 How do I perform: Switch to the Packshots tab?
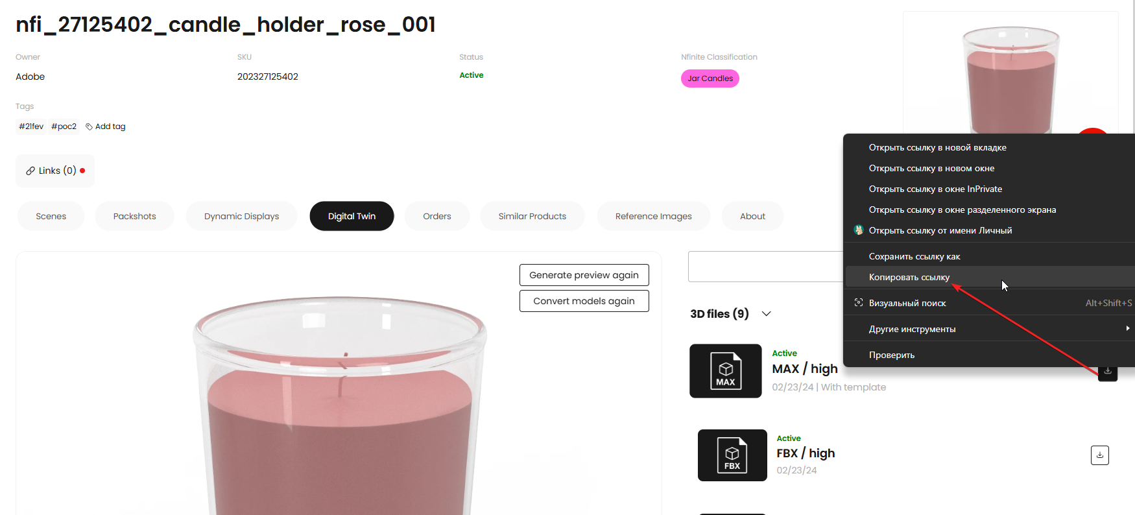point(134,216)
